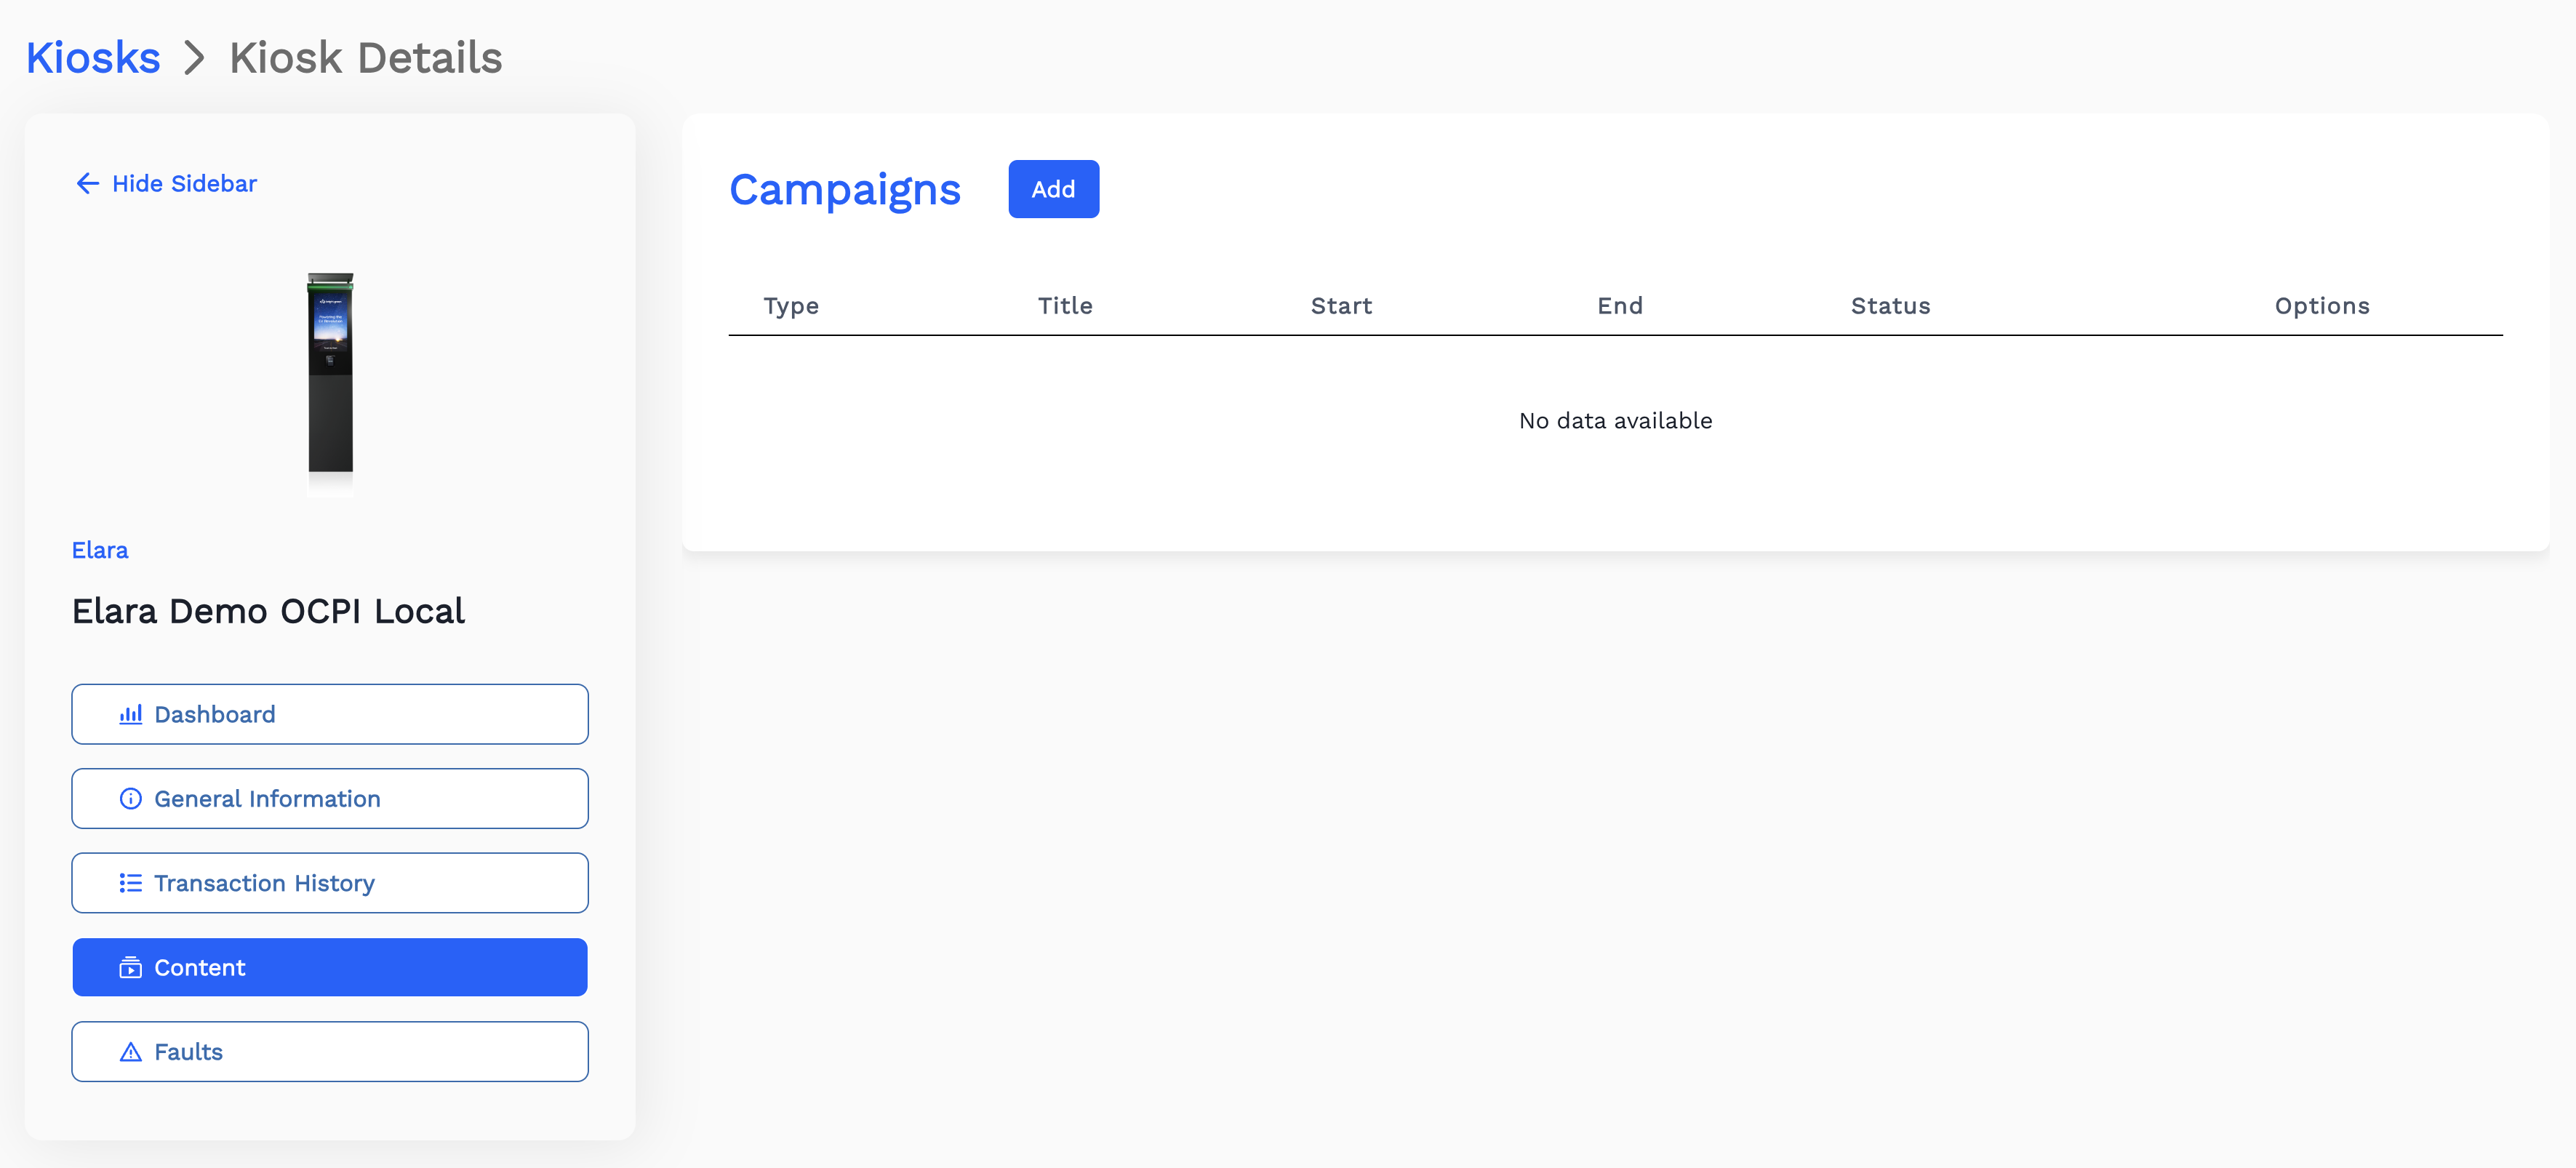Add a new campaign
Image resolution: width=2576 pixels, height=1168 pixels.
tap(1053, 189)
